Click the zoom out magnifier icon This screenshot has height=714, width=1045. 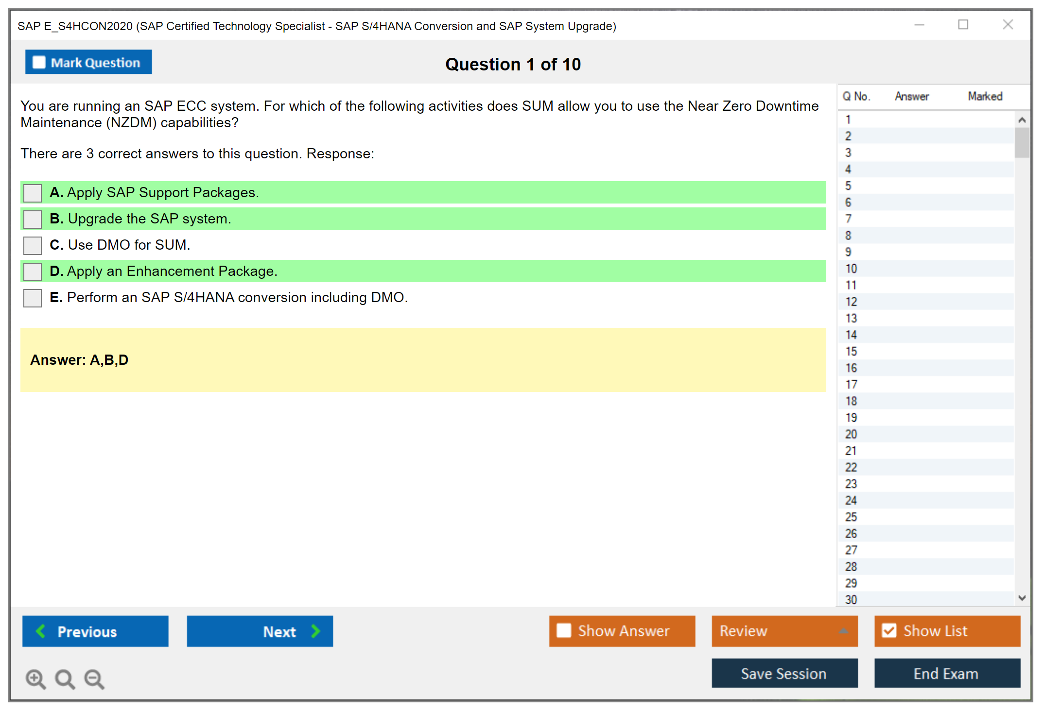click(94, 679)
